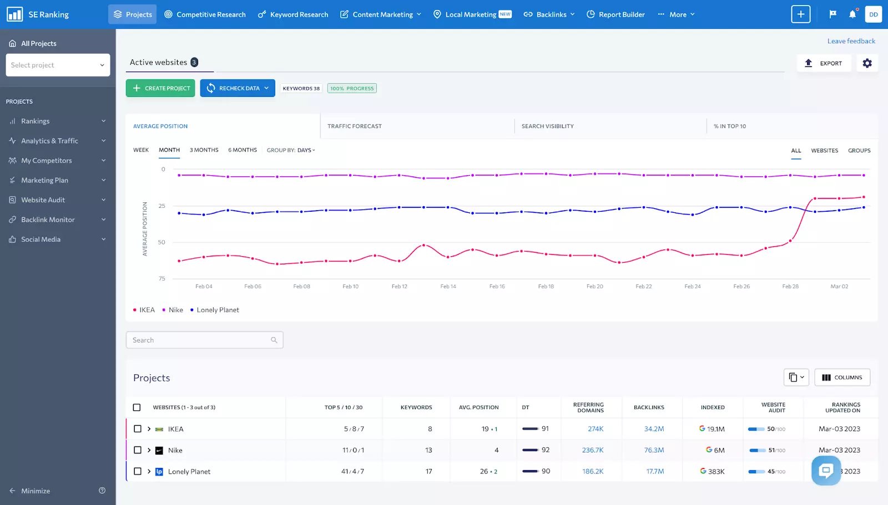Open the live chat widget
This screenshot has height=505, width=888.
(x=826, y=471)
